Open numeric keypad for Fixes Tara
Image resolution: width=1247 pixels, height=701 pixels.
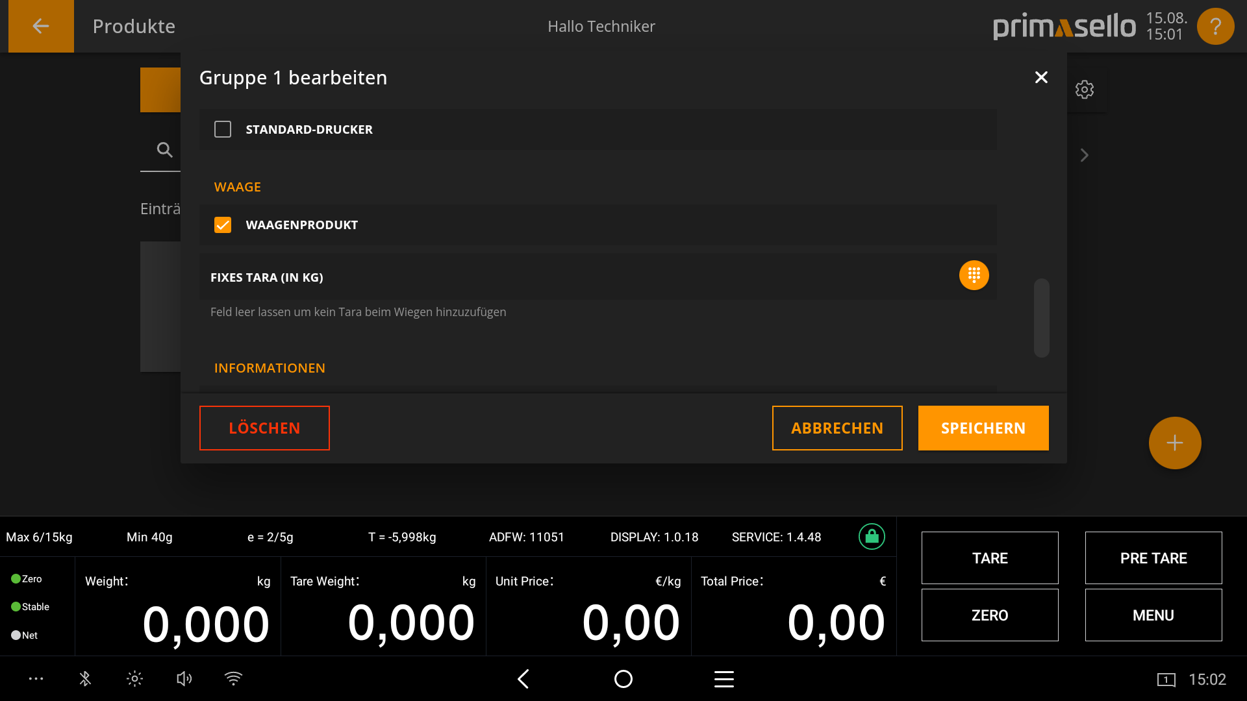click(x=974, y=276)
